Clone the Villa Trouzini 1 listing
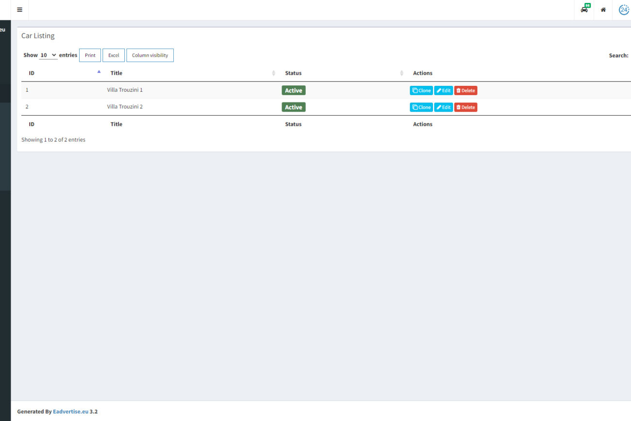The image size is (631, 421). [x=421, y=90]
